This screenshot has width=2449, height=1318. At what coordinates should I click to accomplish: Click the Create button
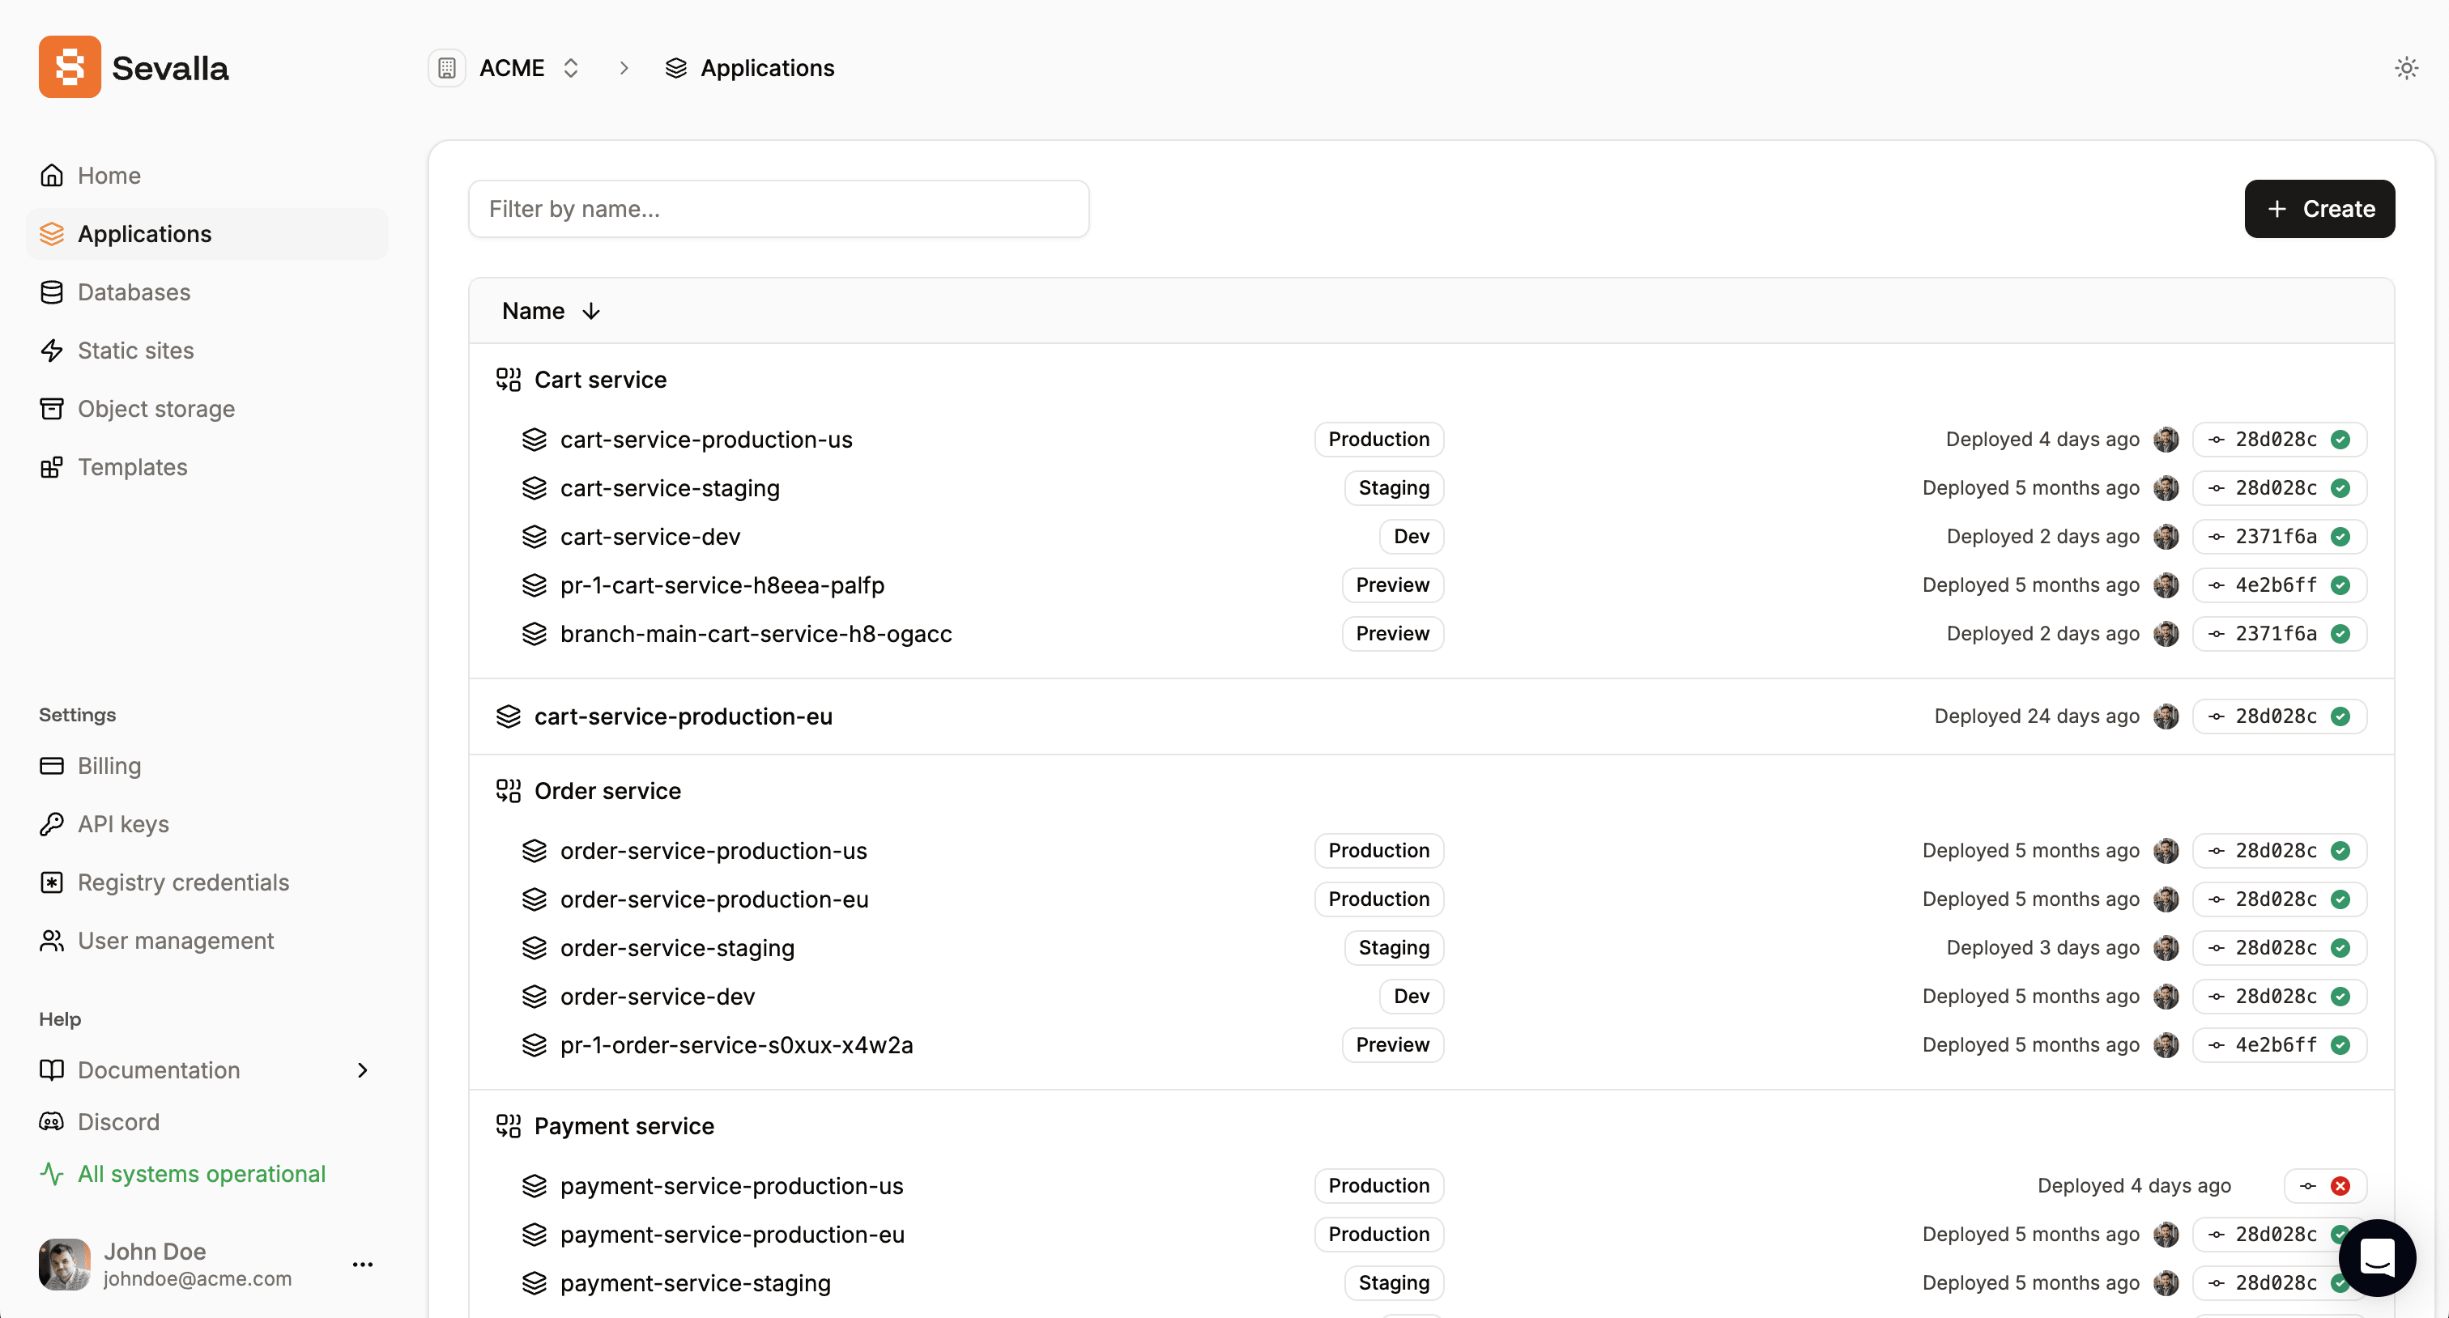(2319, 208)
